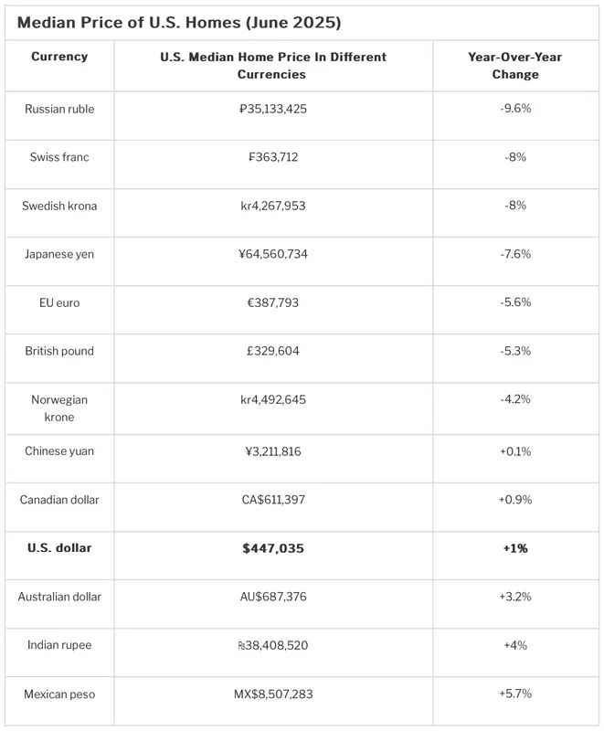Viewport: 604px width, 731px height.
Task: Select the Canadian dollar +0.9% change
Action: [x=515, y=499]
